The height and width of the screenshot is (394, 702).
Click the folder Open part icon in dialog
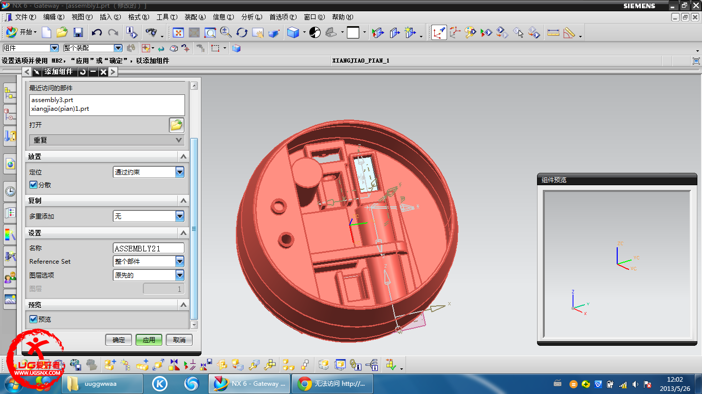click(x=176, y=125)
